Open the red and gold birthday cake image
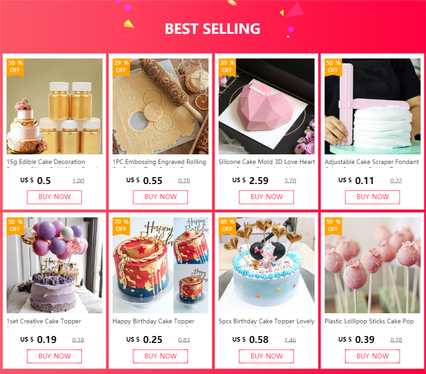Image resolution: width=426 pixels, height=374 pixels. click(160, 265)
